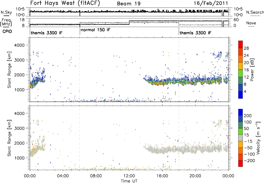Click the red bottom of velocity colorbar
The height and width of the screenshot is (183, 264).
click(x=241, y=164)
